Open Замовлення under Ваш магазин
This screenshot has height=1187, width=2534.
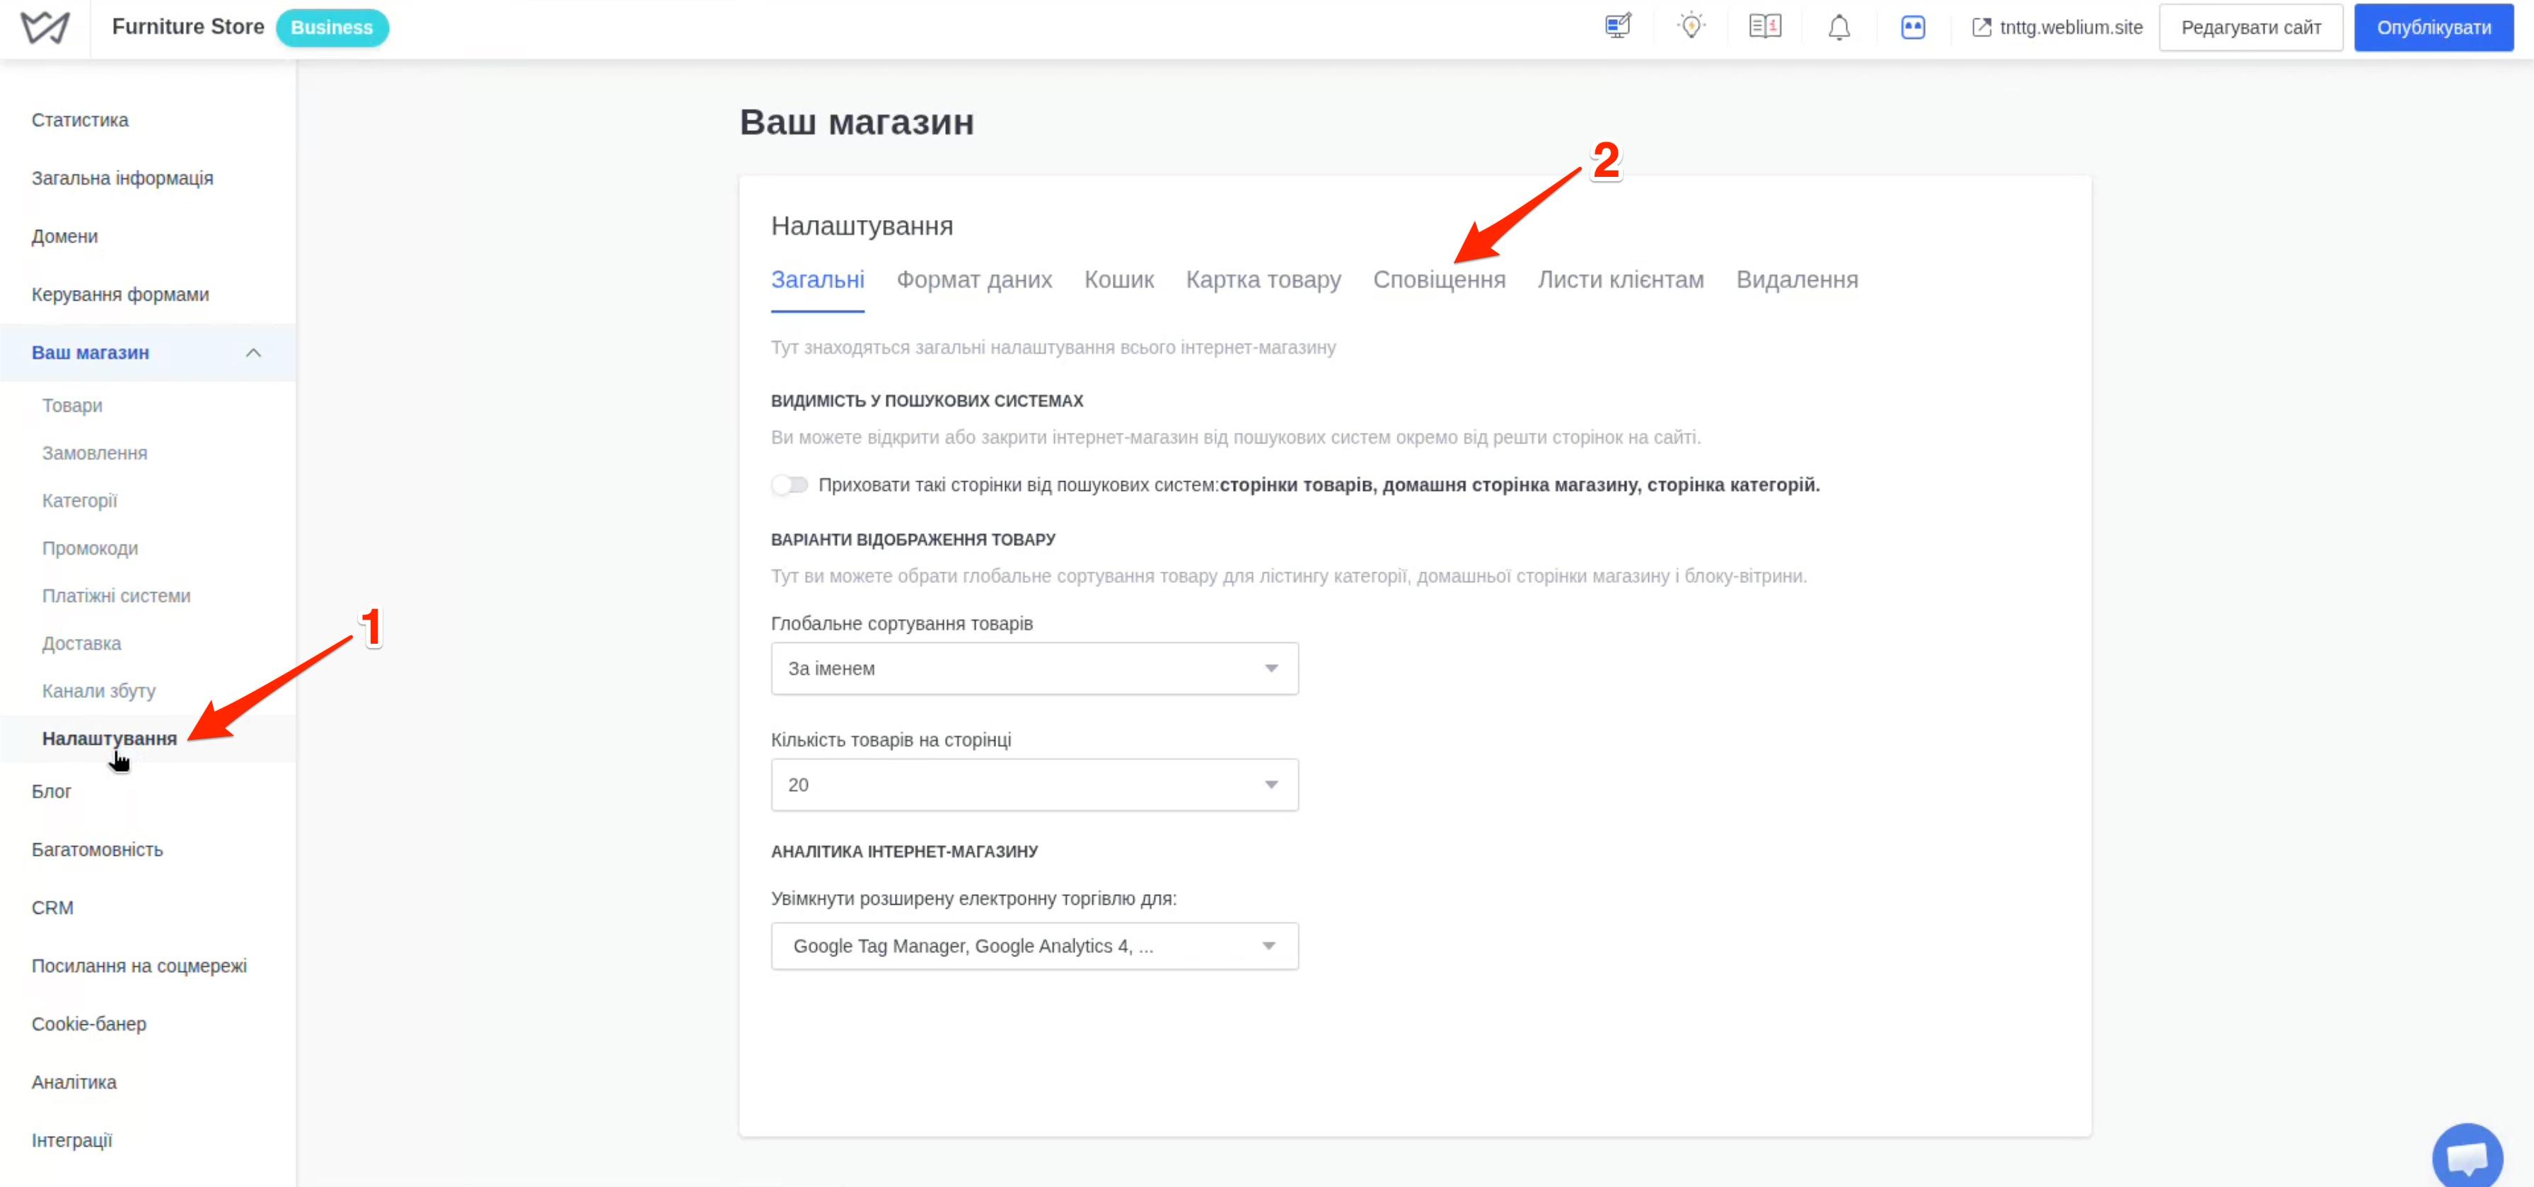(94, 453)
